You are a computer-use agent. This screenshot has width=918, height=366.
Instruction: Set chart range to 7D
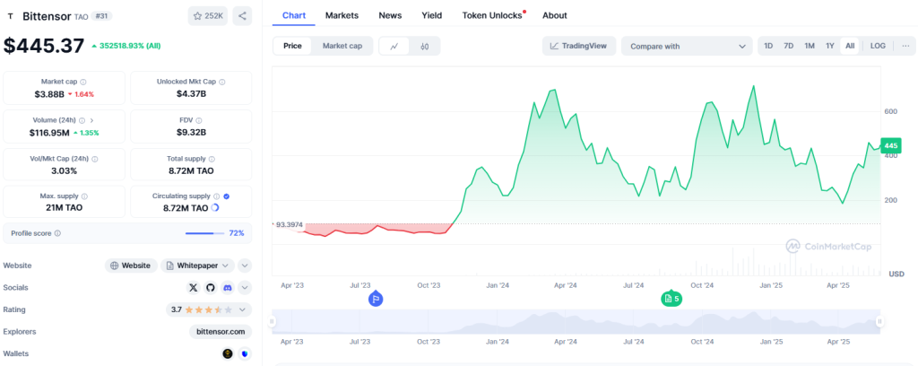[789, 46]
